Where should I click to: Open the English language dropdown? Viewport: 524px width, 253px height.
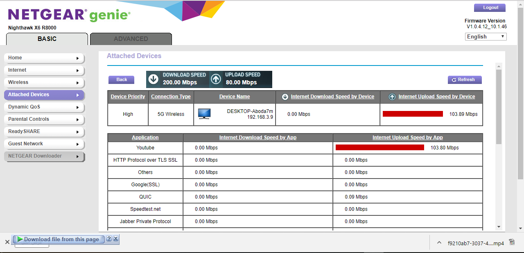click(x=486, y=36)
